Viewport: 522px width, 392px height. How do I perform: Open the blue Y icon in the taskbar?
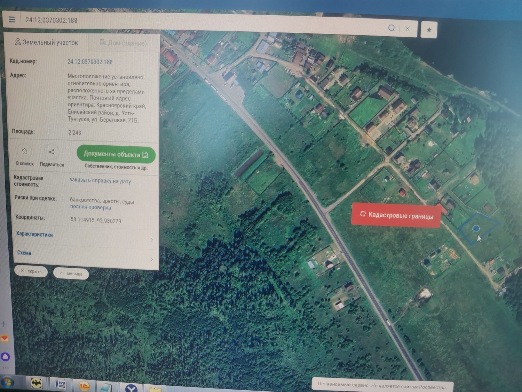click(131, 388)
